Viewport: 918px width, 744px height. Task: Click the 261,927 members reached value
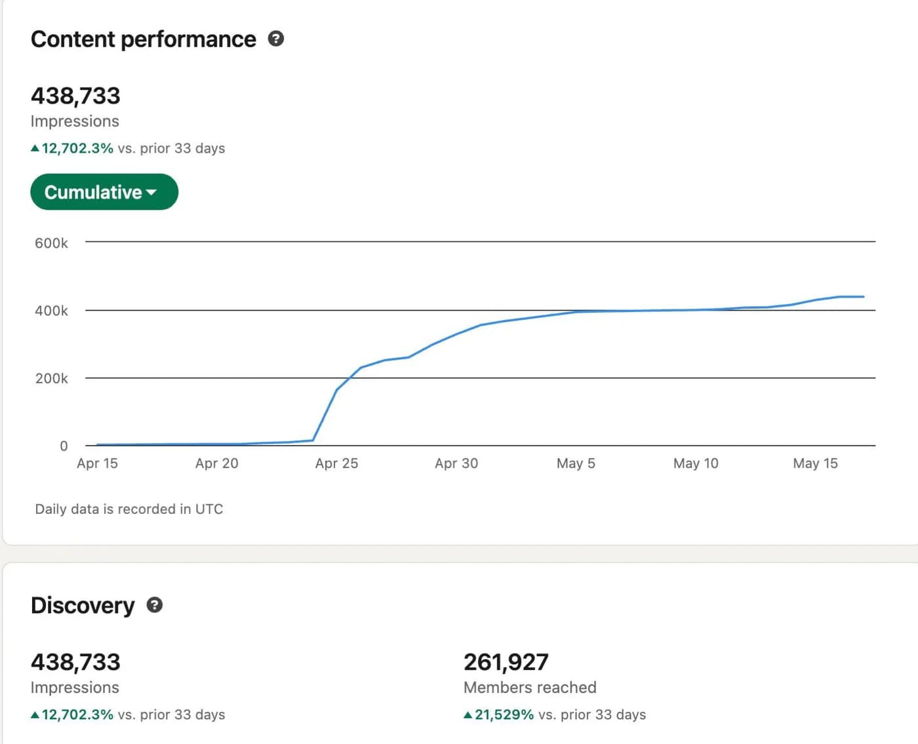[x=506, y=662]
